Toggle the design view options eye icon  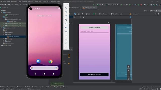pos(75,17)
